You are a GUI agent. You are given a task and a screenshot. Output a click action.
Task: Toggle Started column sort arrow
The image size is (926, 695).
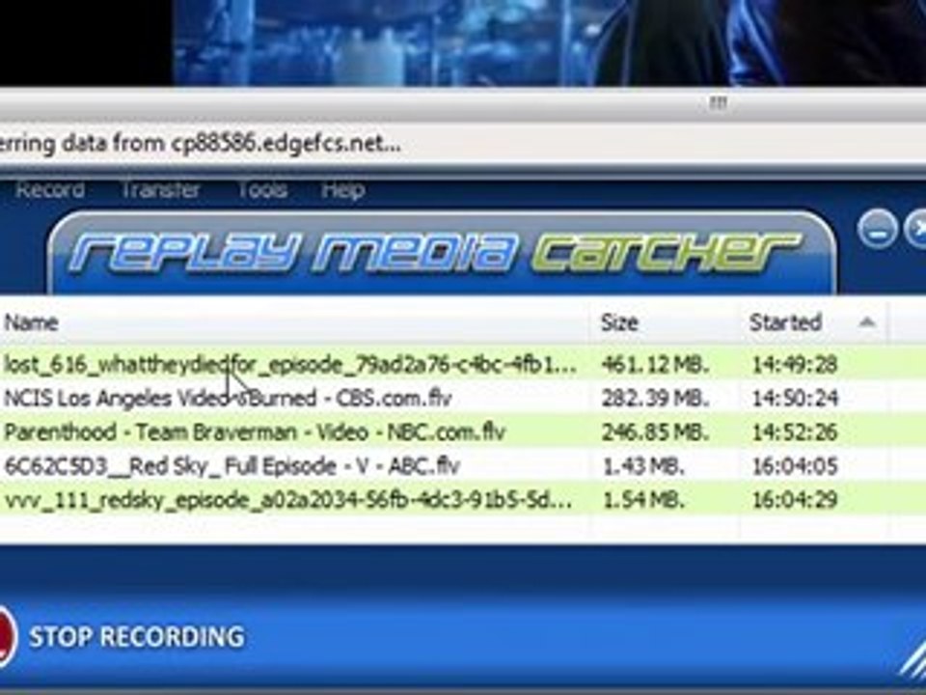(x=866, y=322)
